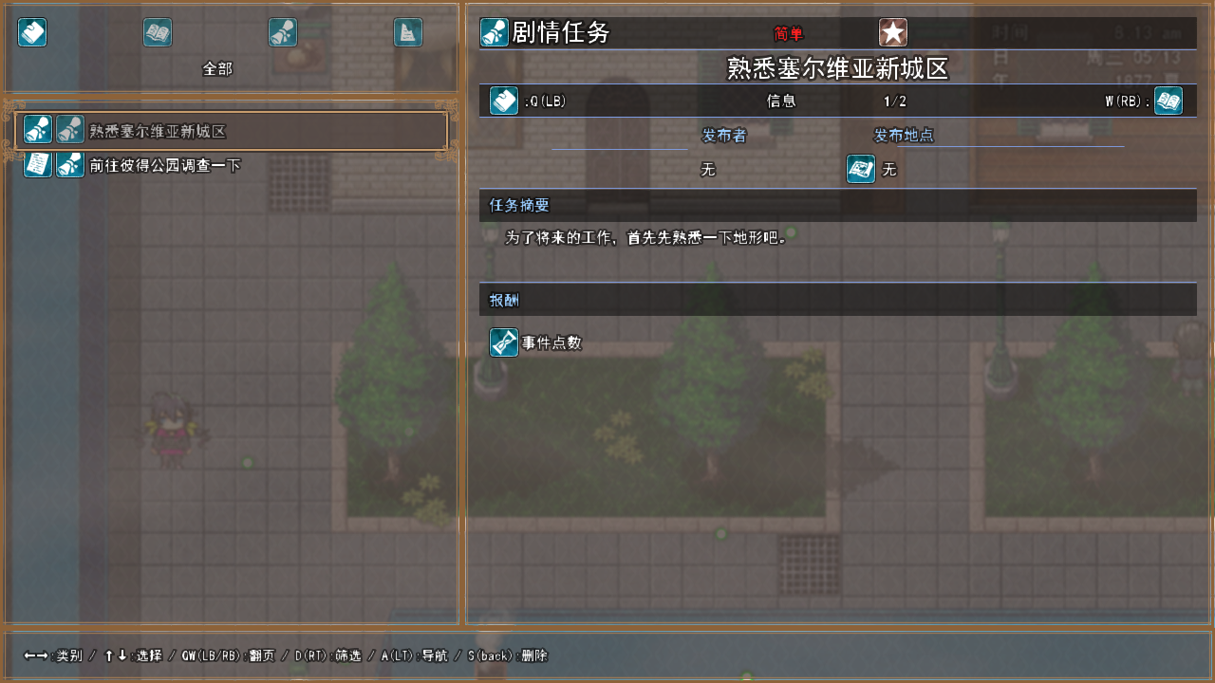Click the red 简单 difficulty label
This screenshot has width=1215, height=683.
point(789,34)
